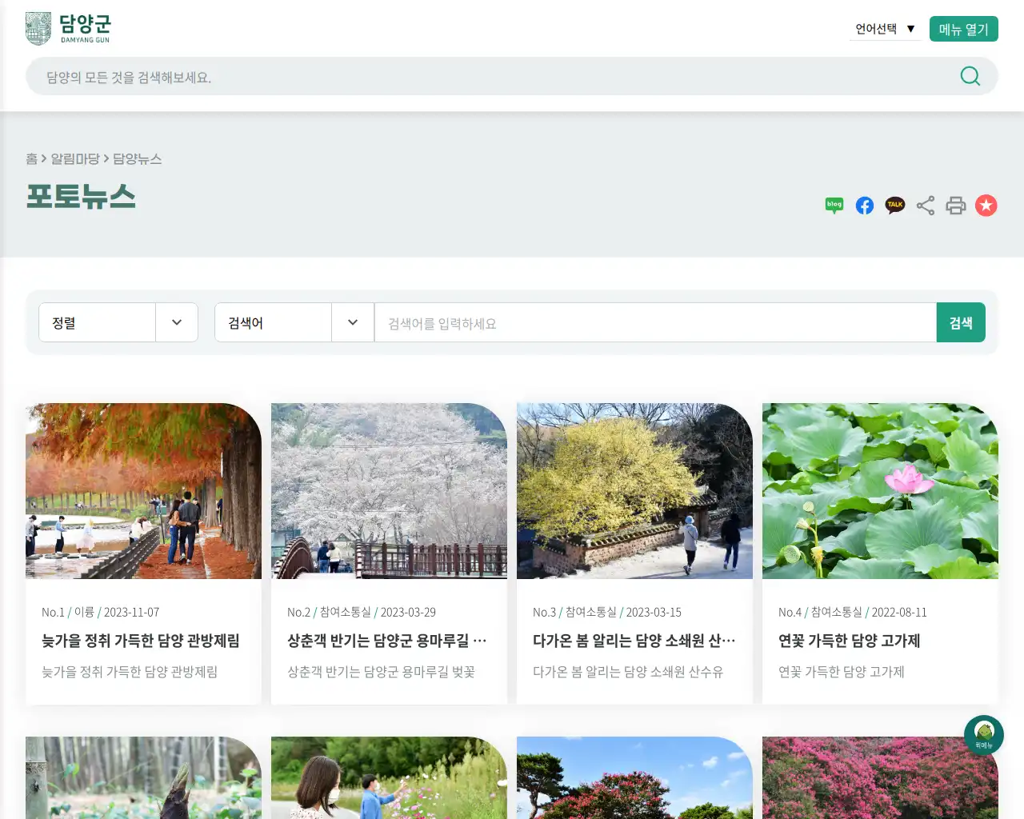The width and height of the screenshot is (1024, 819).
Task: View the cherry blossom 용마루길 news photo
Action: pos(389,490)
